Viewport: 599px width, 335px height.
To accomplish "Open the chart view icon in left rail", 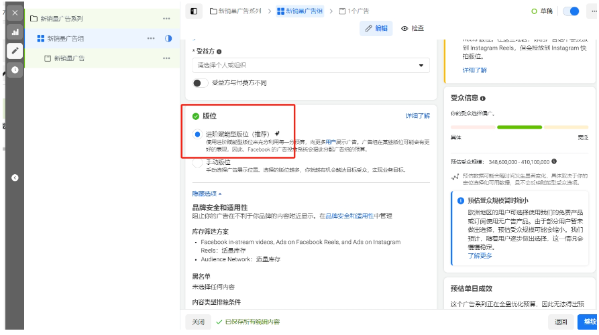I will point(15,32).
